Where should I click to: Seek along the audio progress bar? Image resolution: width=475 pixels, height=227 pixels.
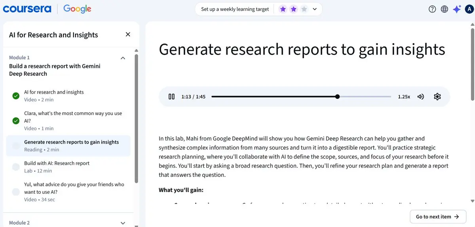[x=301, y=96]
